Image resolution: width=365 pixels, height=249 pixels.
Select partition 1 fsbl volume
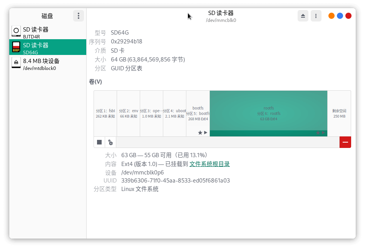tap(105, 113)
